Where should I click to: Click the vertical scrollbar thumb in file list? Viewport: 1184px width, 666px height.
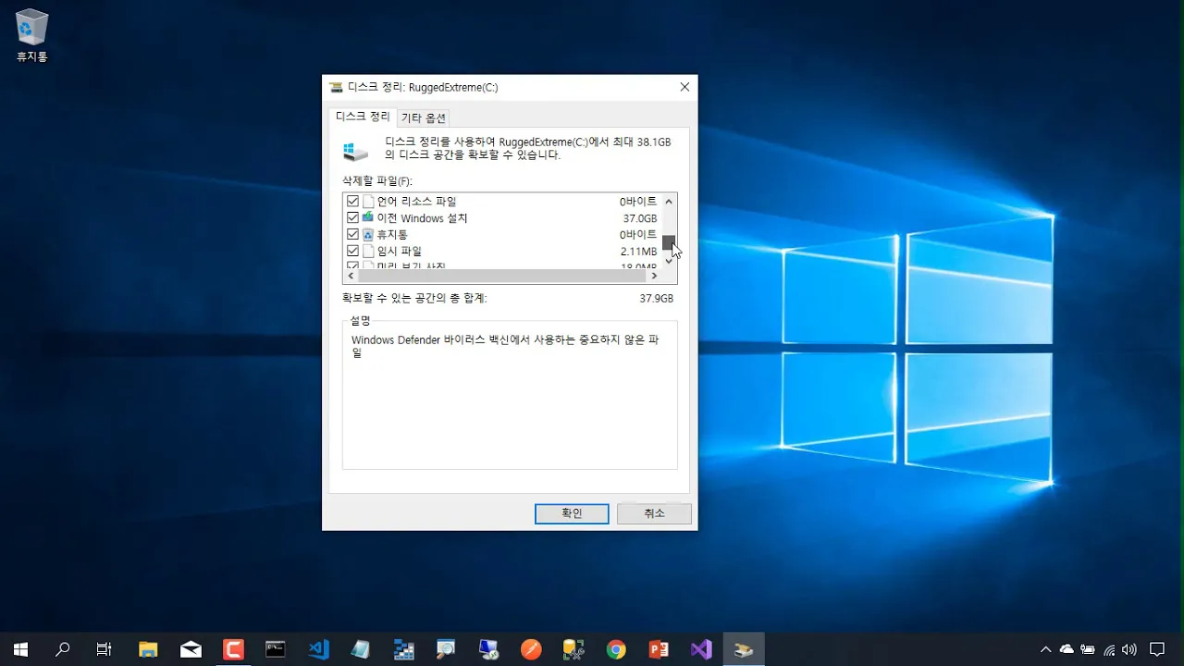(669, 243)
